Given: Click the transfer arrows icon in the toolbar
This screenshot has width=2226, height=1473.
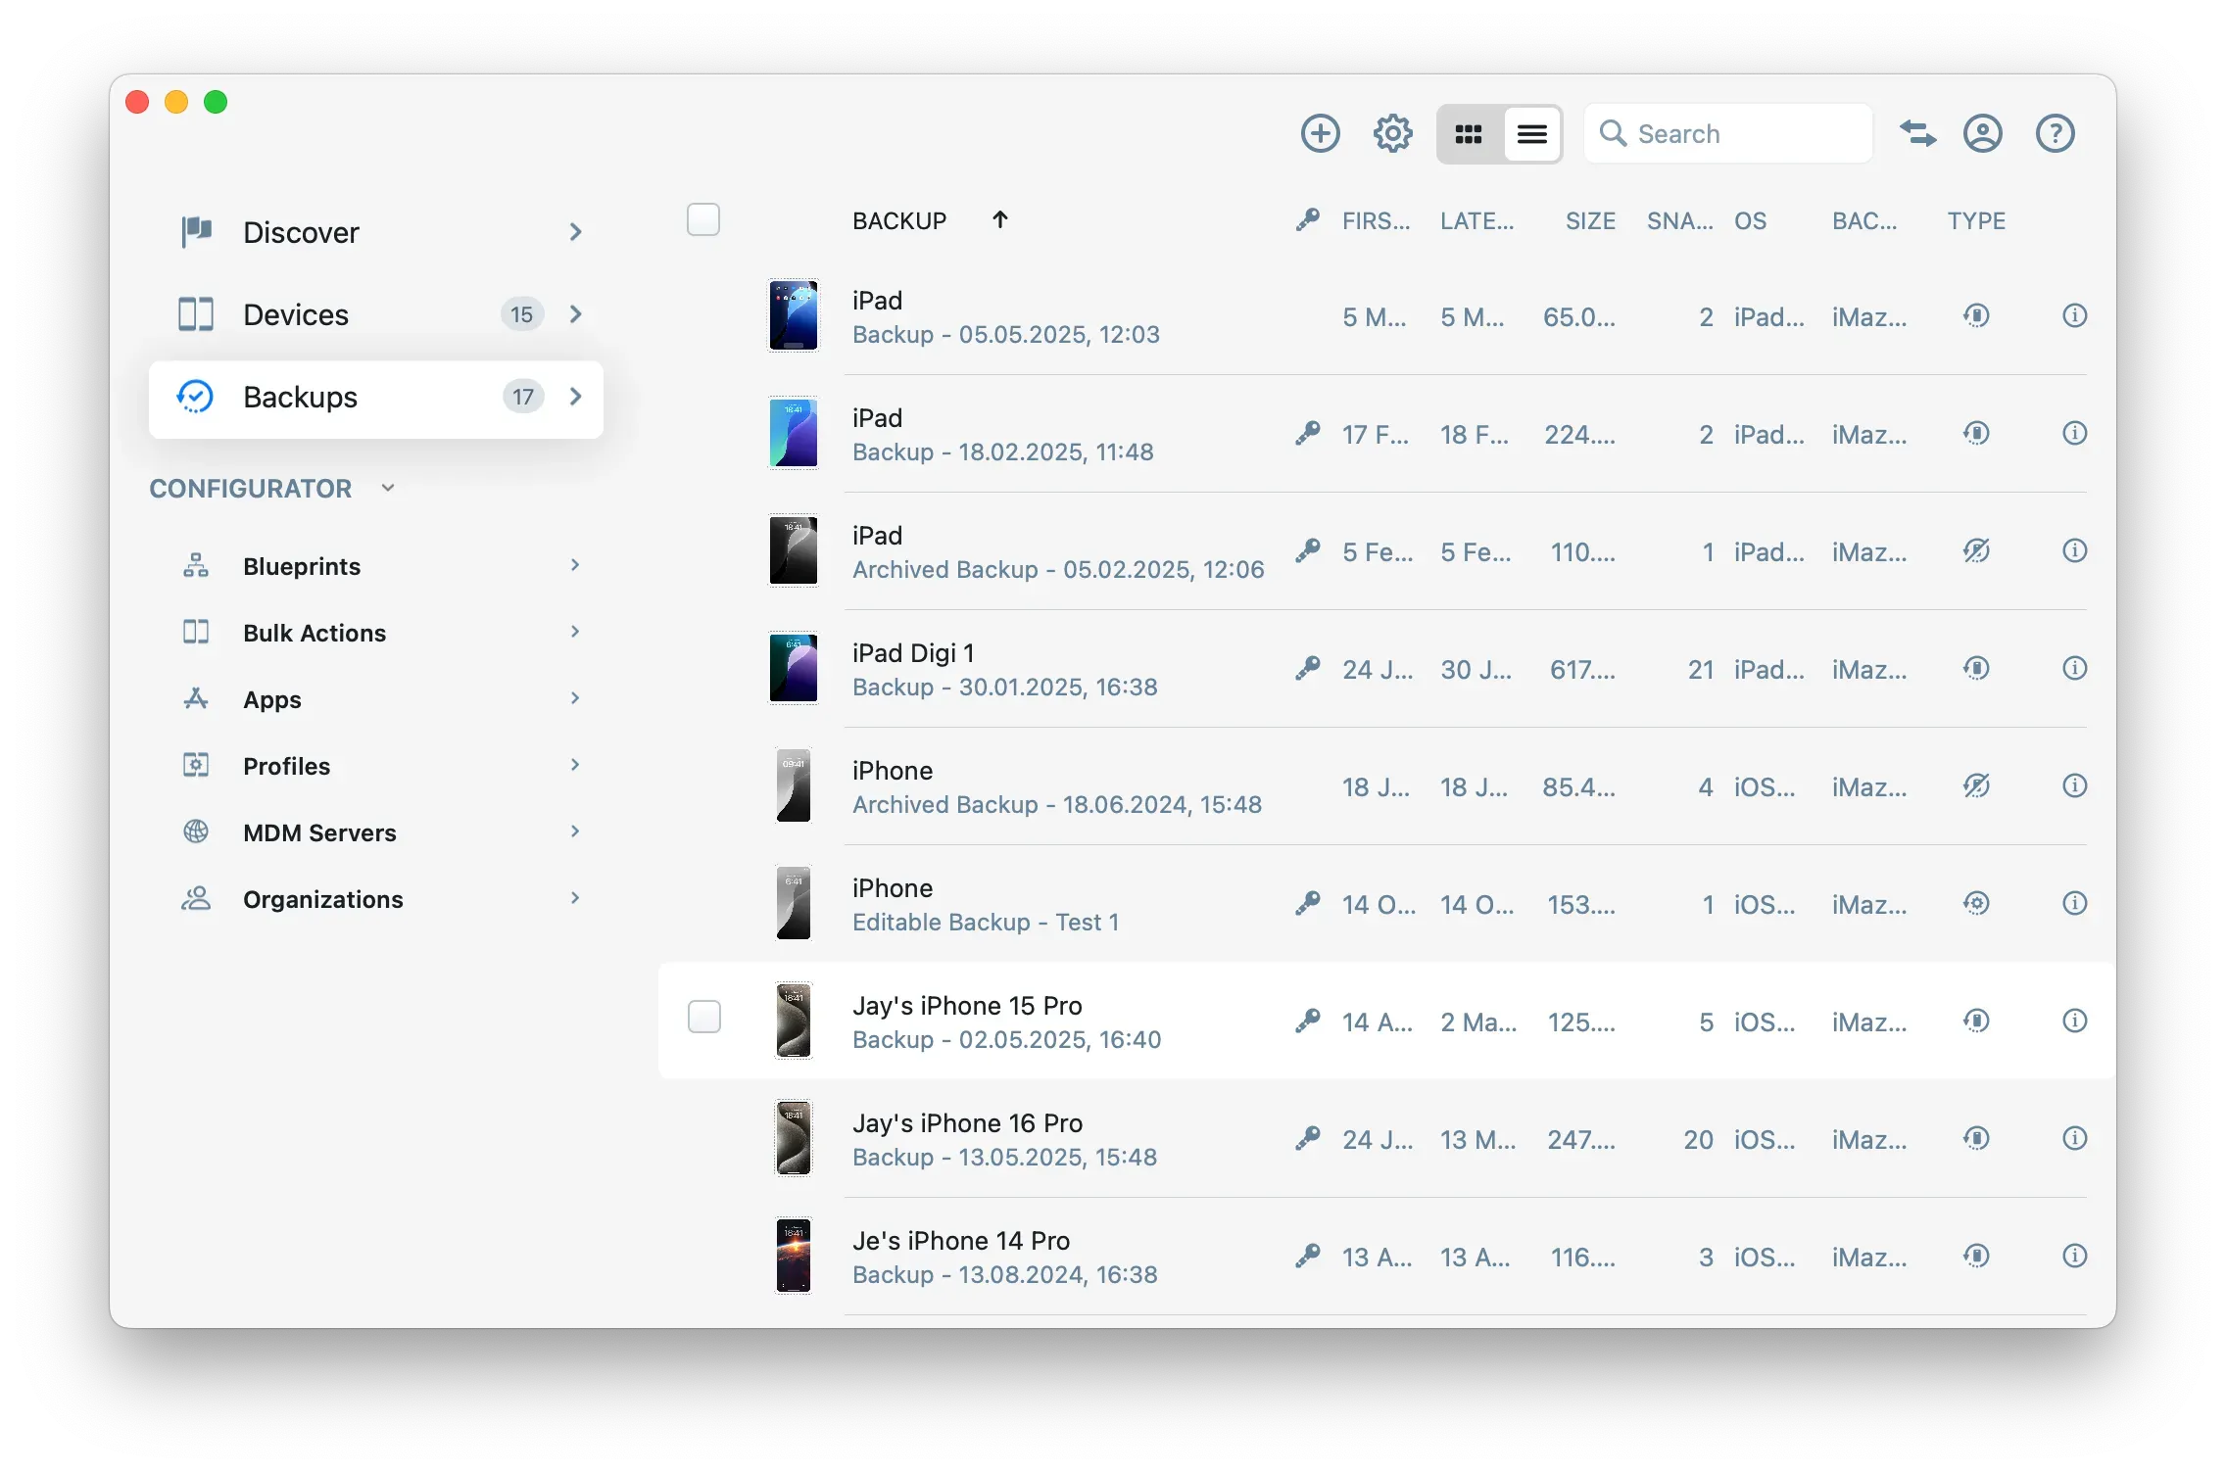Looking at the screenshot, I should 1917,133.
